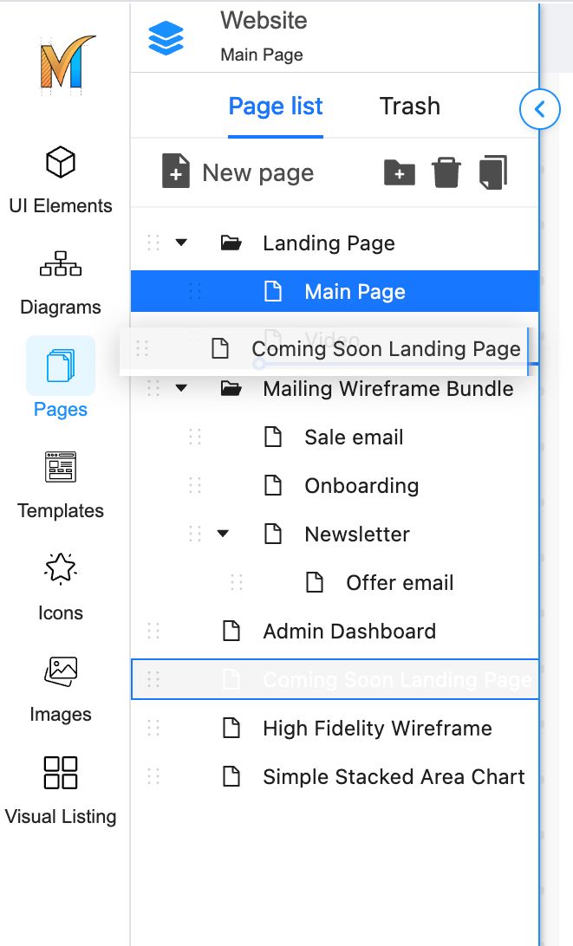Click the New page button label
Screen dimensions: 573x946
click(x=257, y=173)
